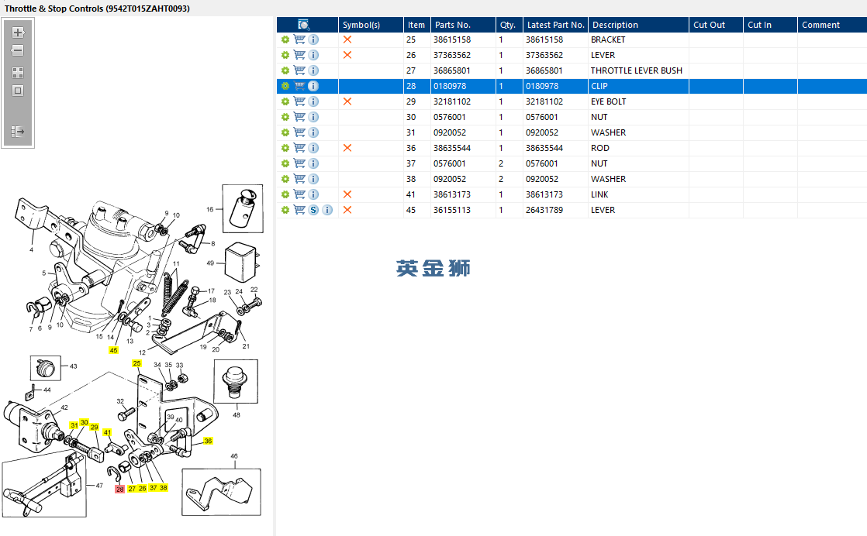This screenshot has width=867, height=536.
Task: Click the Description column header
Action: click(638, 25)
